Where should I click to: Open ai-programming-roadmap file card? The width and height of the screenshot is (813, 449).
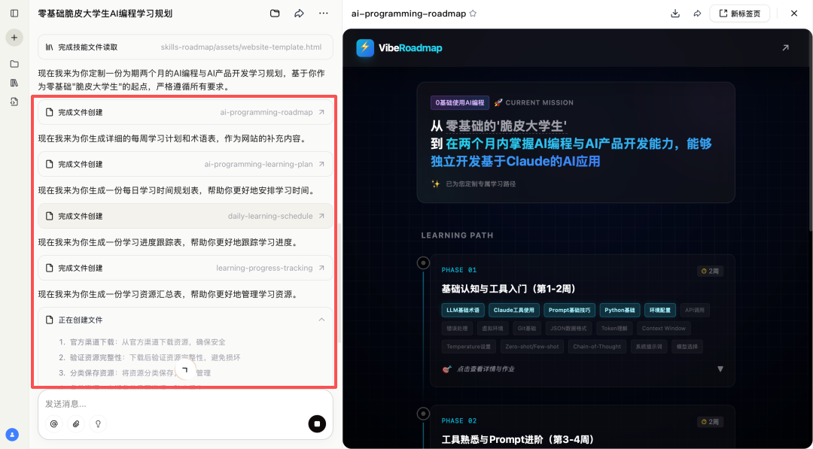click(186, 112)
